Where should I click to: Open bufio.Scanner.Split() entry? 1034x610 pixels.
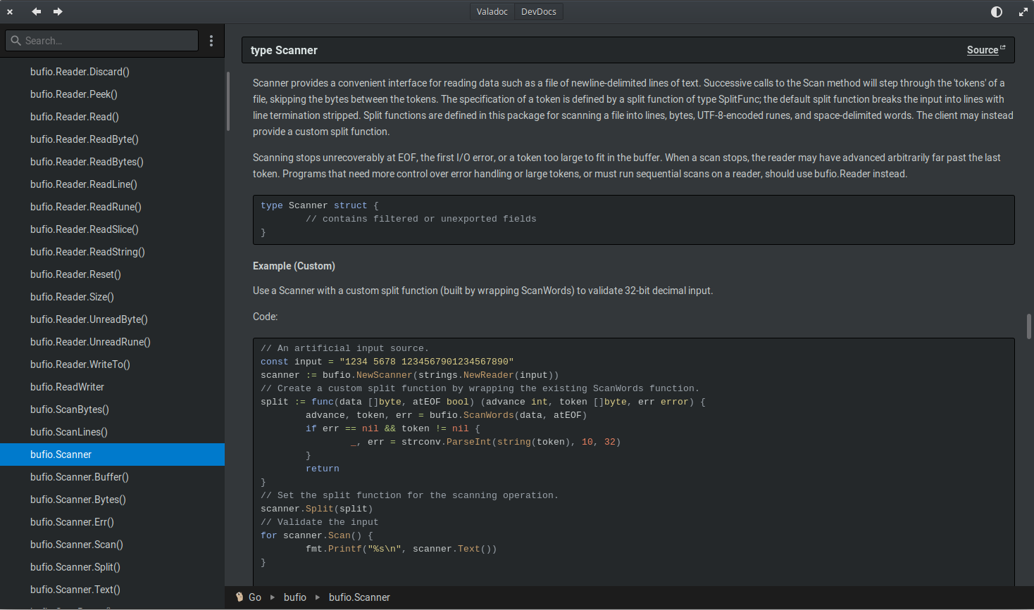(113, 567)
